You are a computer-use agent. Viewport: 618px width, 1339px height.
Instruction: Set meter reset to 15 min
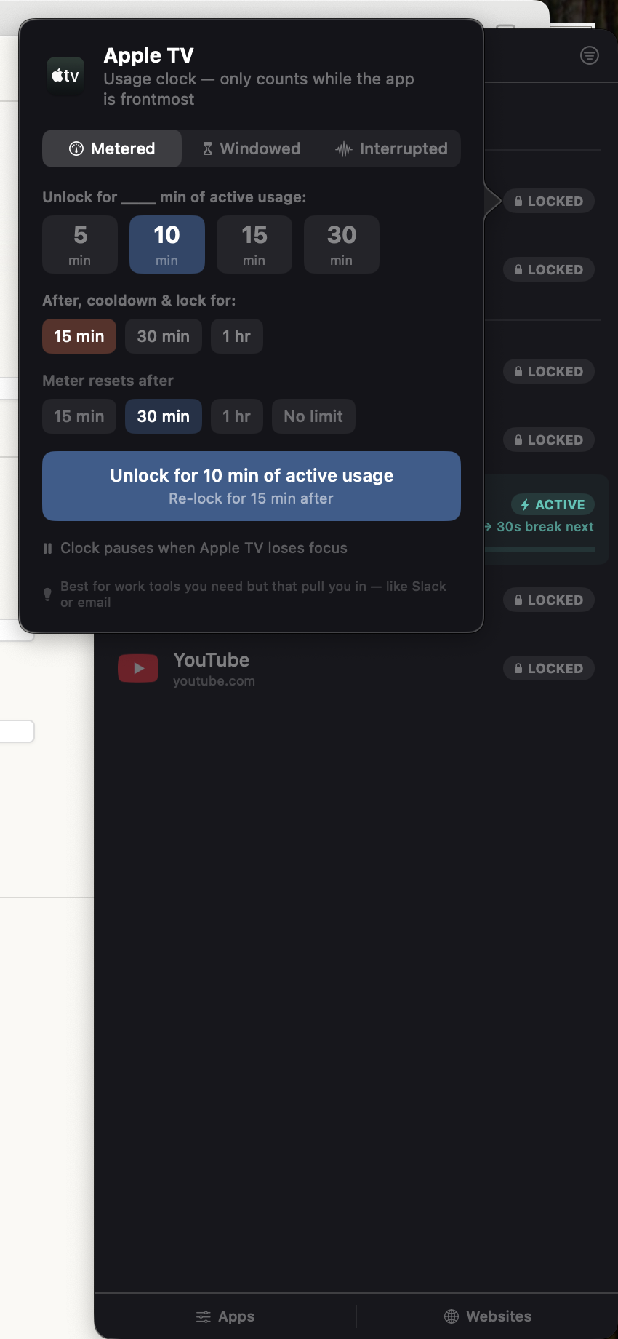coord(79,416)
